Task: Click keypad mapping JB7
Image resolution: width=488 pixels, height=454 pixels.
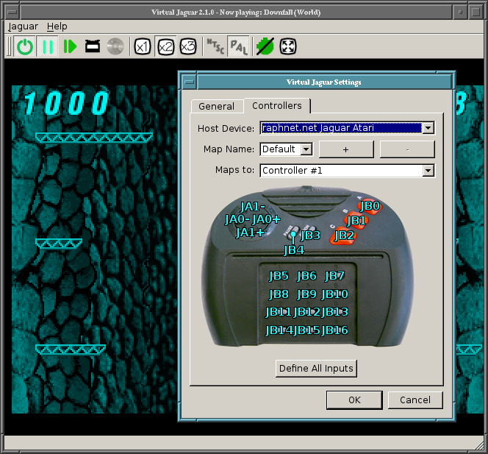Action: [x=334, y=276]
